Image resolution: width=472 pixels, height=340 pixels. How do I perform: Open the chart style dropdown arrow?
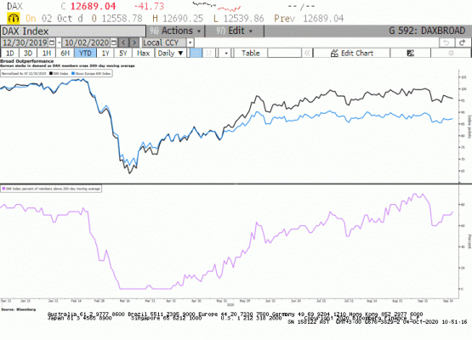[x=226, y=54]
